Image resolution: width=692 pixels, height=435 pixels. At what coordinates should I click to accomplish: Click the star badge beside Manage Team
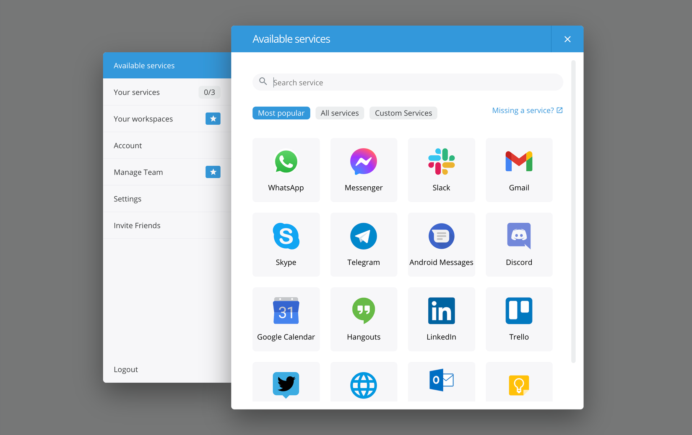[213, 172]
